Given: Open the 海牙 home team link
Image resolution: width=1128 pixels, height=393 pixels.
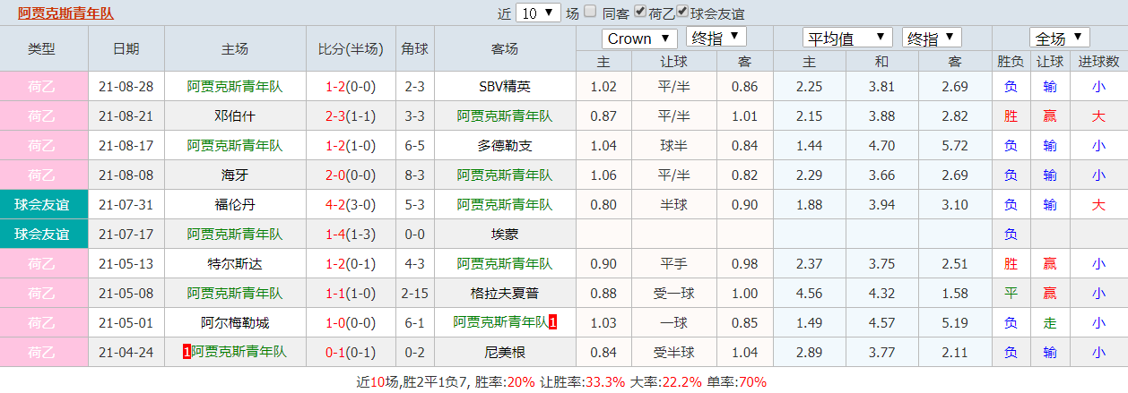Looking at the screenshot, I should pos(234,175).
